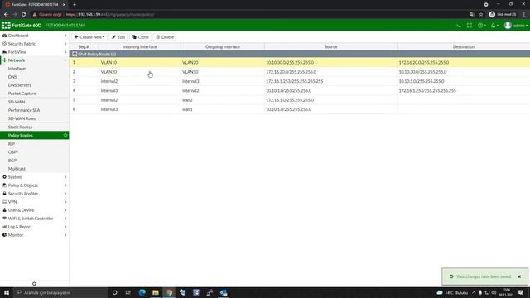Click the not secure warning icon

[x=35, y=15]
